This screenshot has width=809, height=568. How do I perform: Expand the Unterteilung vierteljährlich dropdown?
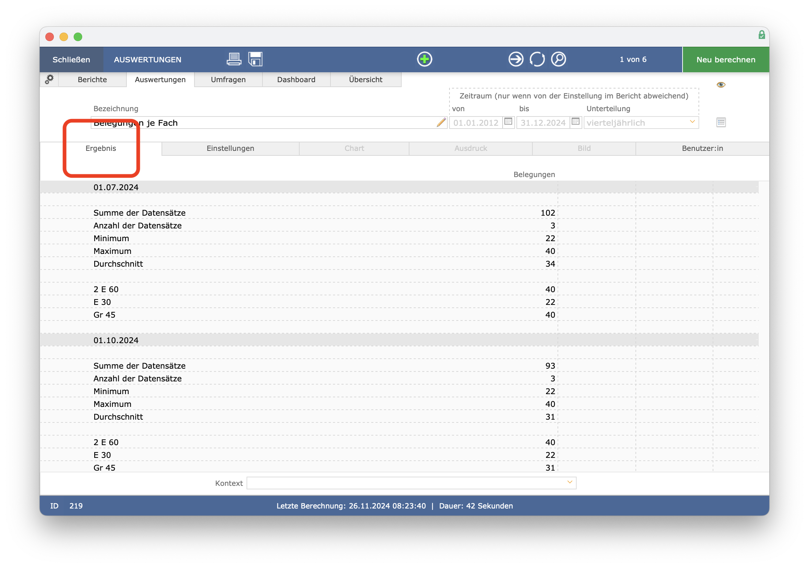coord(692,122)
